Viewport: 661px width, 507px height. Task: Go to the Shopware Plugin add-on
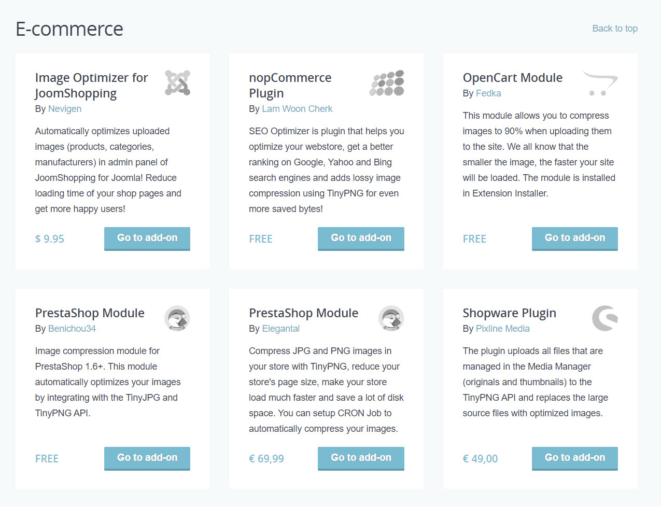(574, 458)
